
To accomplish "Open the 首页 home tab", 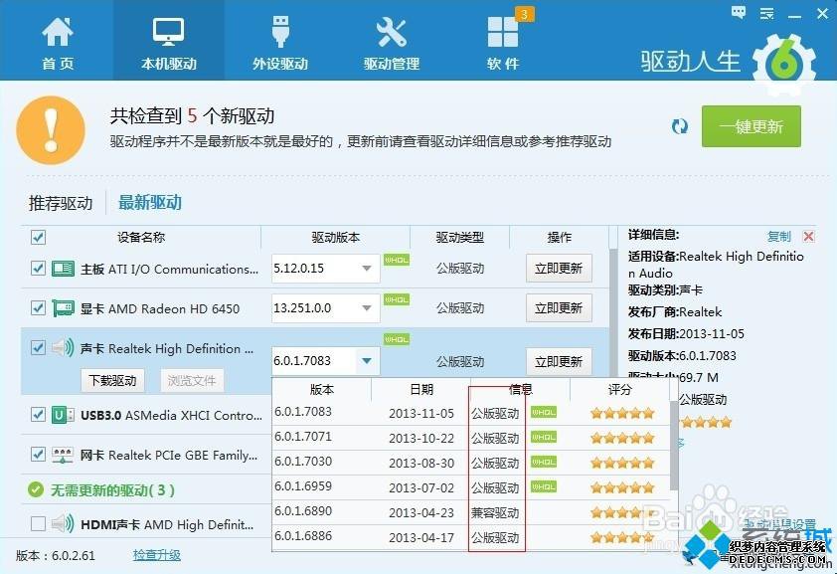I will click(58, 43).
